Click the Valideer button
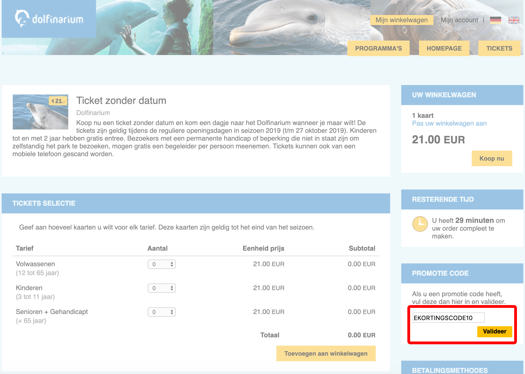Viewport: 525px width, 374px height. [x=494, y=331]
